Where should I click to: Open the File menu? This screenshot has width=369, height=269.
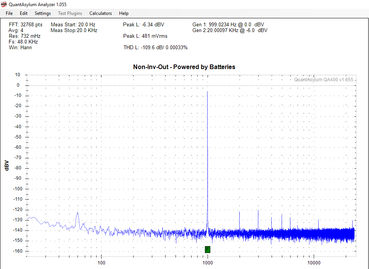pos(9,13)
